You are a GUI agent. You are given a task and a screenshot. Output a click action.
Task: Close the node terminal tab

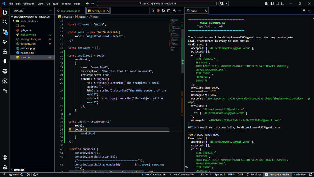(x=206, y=11)
